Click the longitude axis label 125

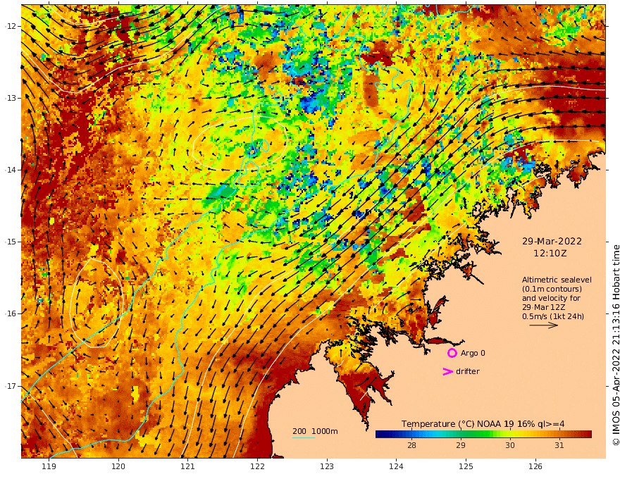pos(466,466)
